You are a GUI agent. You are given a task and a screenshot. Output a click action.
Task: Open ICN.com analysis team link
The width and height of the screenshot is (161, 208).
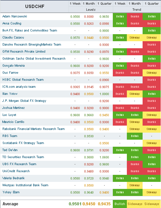(x=19, y=87)
